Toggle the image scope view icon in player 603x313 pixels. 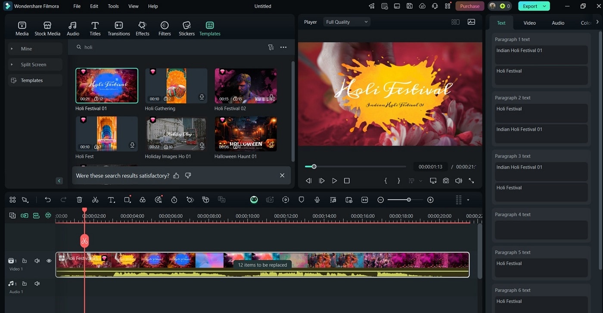471,22
